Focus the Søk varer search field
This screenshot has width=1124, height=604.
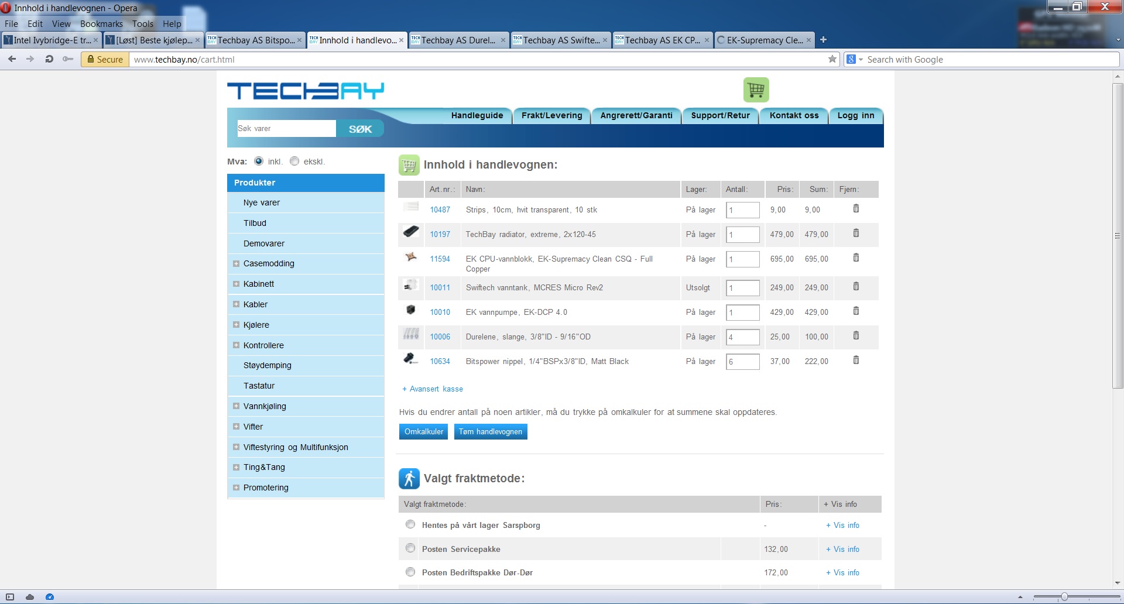[x=286, y=129]
